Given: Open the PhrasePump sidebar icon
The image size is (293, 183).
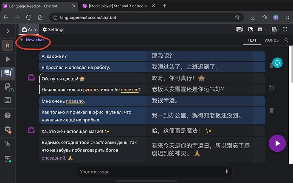Looking at the screenshot, I should [8, 87].
